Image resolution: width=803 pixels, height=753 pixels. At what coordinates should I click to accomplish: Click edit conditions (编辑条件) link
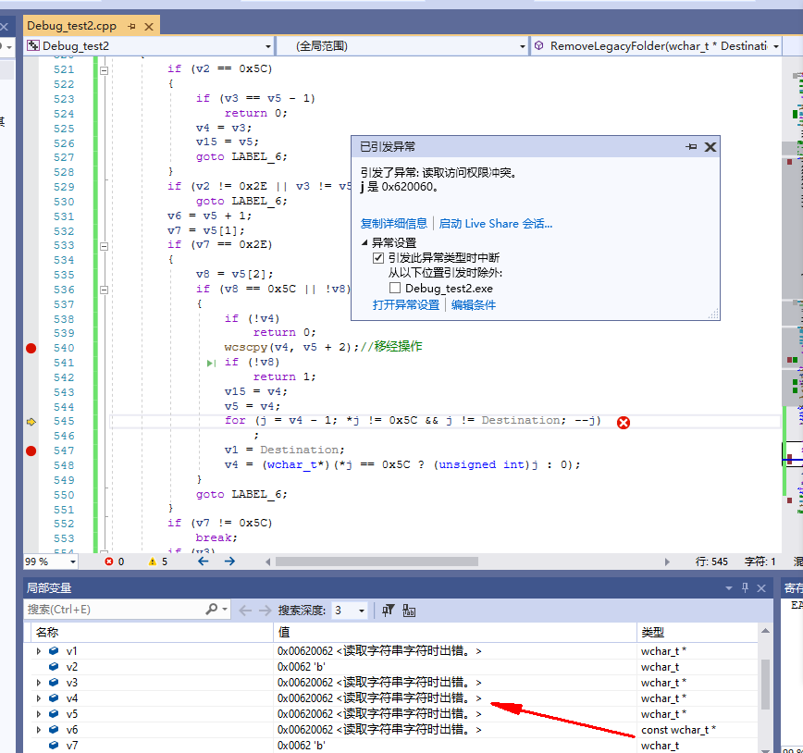coord(474,304)
